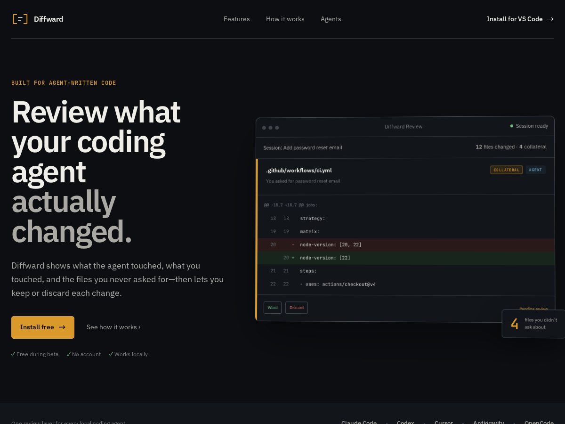The image size is (565, 424).
Task: Click Session: Add password reset email text
Action: [x=303, y=147]
